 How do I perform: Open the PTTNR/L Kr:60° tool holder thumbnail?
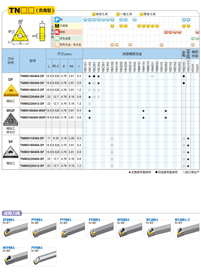pos(72,230)
